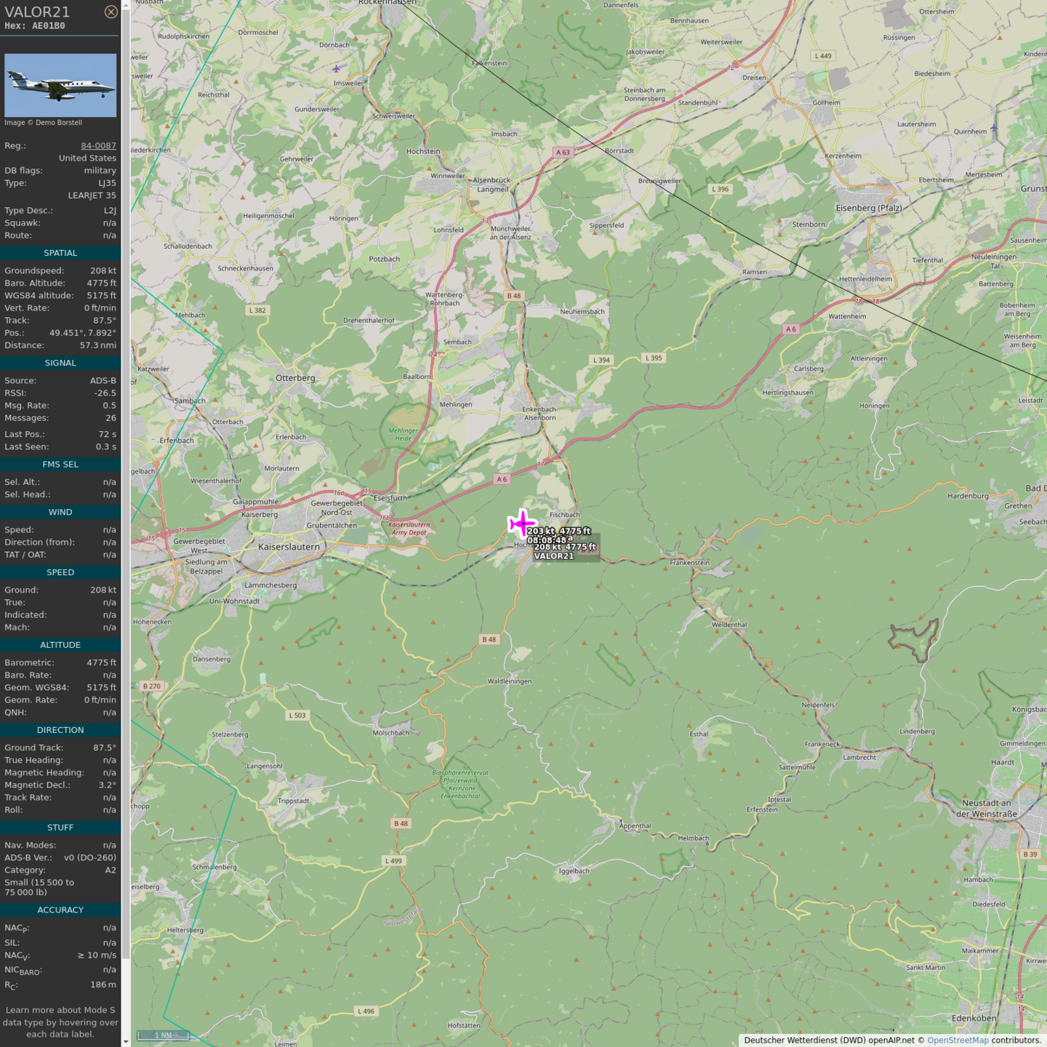Click the sidebar scrollbar down arrow
Viewport: 1047px width, 1047px height.
126,1041
